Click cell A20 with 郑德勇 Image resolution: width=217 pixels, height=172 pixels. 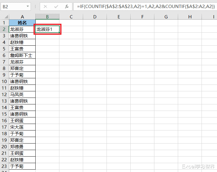pyautogui.click(x=22, y=147)
